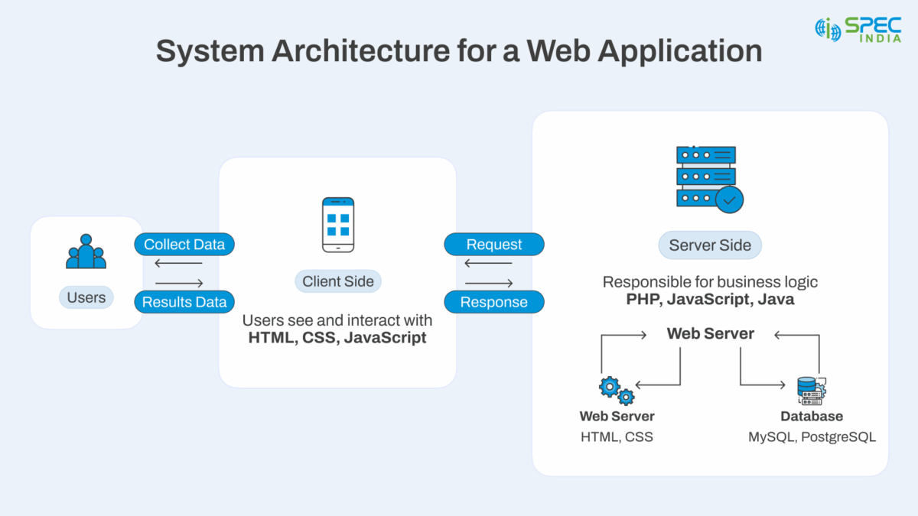Click the gears icon above Web Server
Viewport: 918px width, 516px height.
coord(617,390)
